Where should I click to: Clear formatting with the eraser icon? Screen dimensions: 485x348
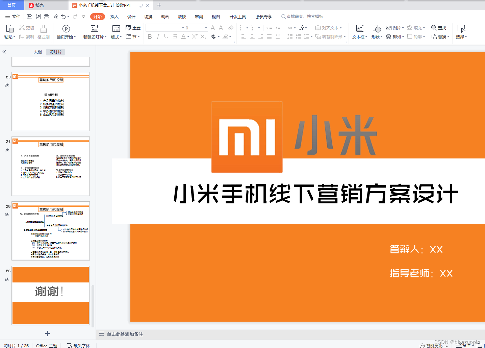click(x=231, y=28)
